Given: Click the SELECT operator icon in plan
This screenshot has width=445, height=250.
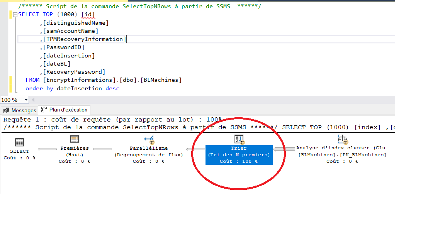Looking at the screenshot, I should (19, 142).
